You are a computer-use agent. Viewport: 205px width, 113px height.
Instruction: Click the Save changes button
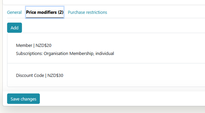23,99
